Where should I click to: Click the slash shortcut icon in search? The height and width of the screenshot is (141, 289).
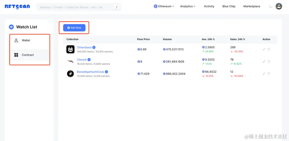(x=117, y=7)
